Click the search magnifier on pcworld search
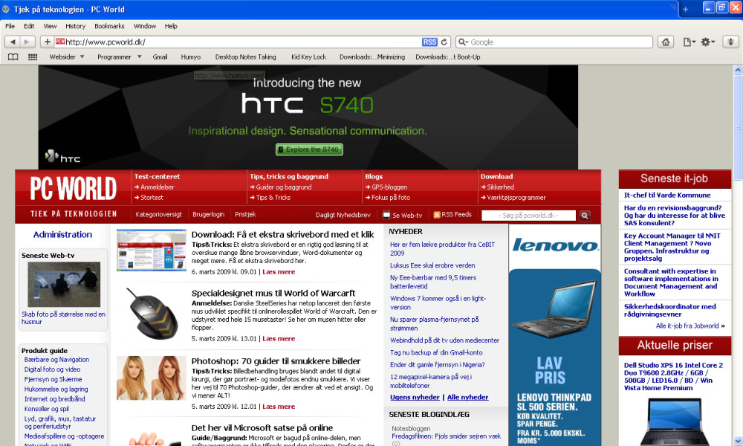 point(585,215)
